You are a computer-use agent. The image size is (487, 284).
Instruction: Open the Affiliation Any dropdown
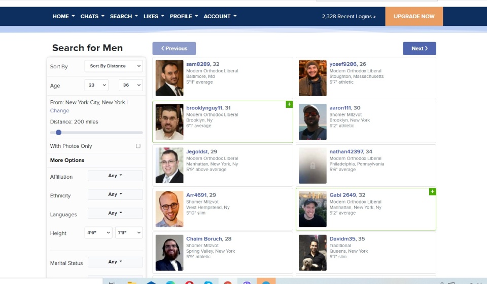(x=115, y=176)
